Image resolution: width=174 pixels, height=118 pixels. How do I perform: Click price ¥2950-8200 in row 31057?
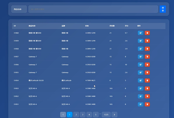[90, 57]
